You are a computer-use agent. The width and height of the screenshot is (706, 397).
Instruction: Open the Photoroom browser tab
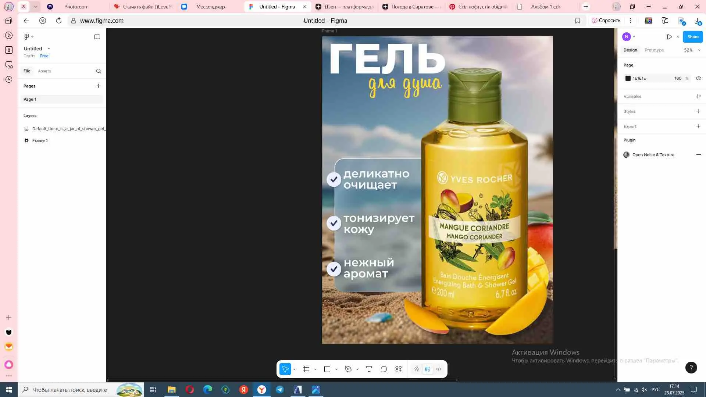[76, 7]
